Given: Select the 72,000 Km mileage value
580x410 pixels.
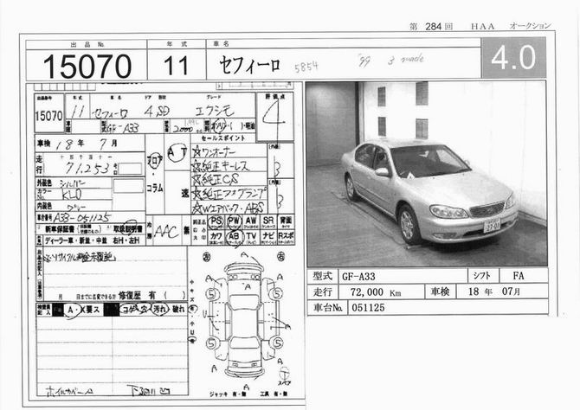Looking at the screenshot, I should pos(376,292).
